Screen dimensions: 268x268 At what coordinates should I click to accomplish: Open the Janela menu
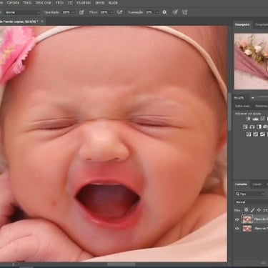[x=99, y=3]
